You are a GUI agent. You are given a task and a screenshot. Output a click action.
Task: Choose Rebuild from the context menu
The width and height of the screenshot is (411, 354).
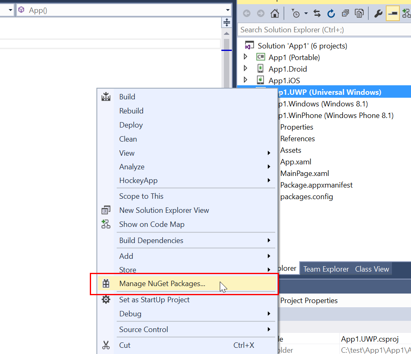point(187,111)
